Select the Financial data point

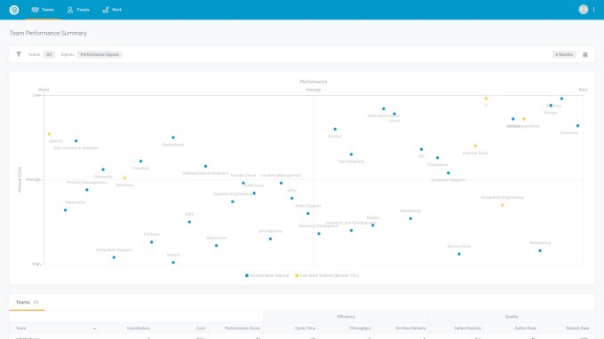pos(140,161)
